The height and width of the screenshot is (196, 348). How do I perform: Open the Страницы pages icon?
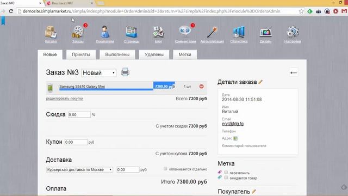132,32
